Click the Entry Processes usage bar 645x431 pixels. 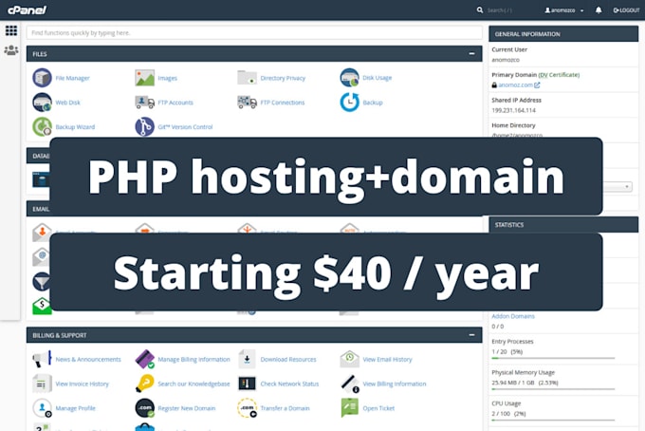tap(553, 359)
